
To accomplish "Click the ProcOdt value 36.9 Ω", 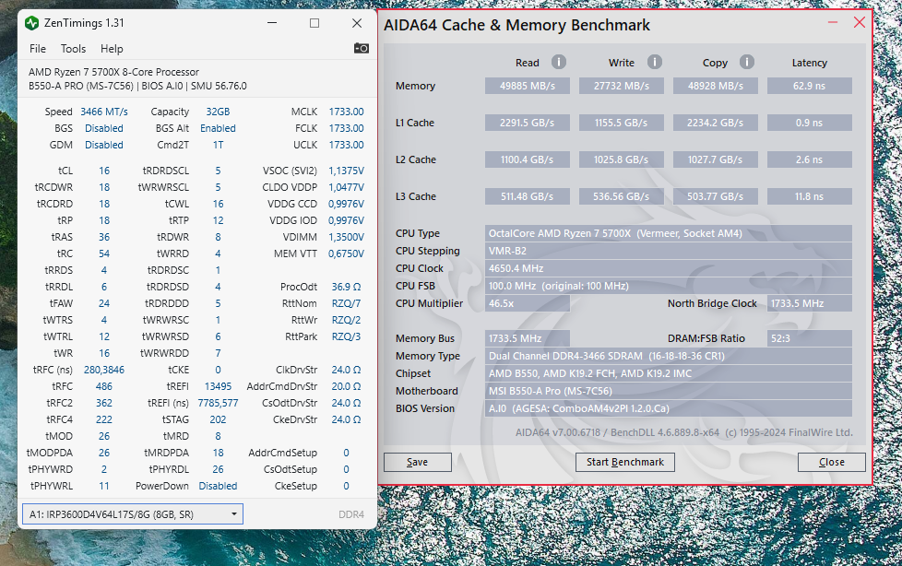I will pyautogui.click(x=346, y=287).
